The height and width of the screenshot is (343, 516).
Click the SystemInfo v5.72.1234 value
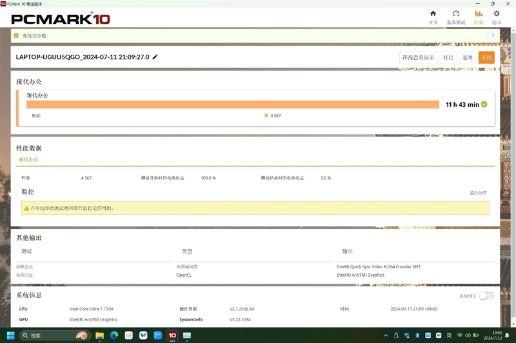[240, 319]
